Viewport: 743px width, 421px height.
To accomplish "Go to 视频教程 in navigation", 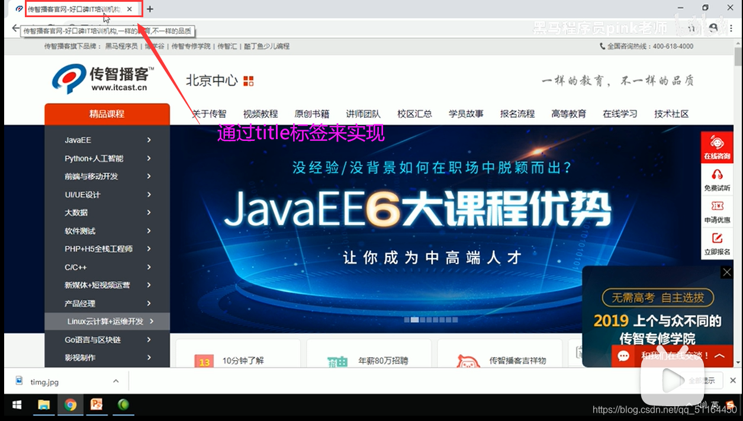I will (260, 114).
